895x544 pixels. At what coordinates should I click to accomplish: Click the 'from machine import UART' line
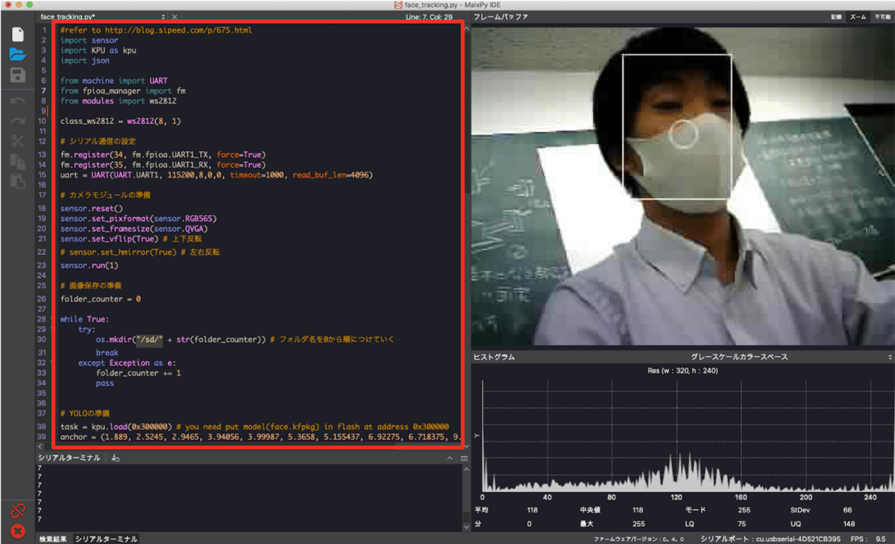(x=114, y=81)
